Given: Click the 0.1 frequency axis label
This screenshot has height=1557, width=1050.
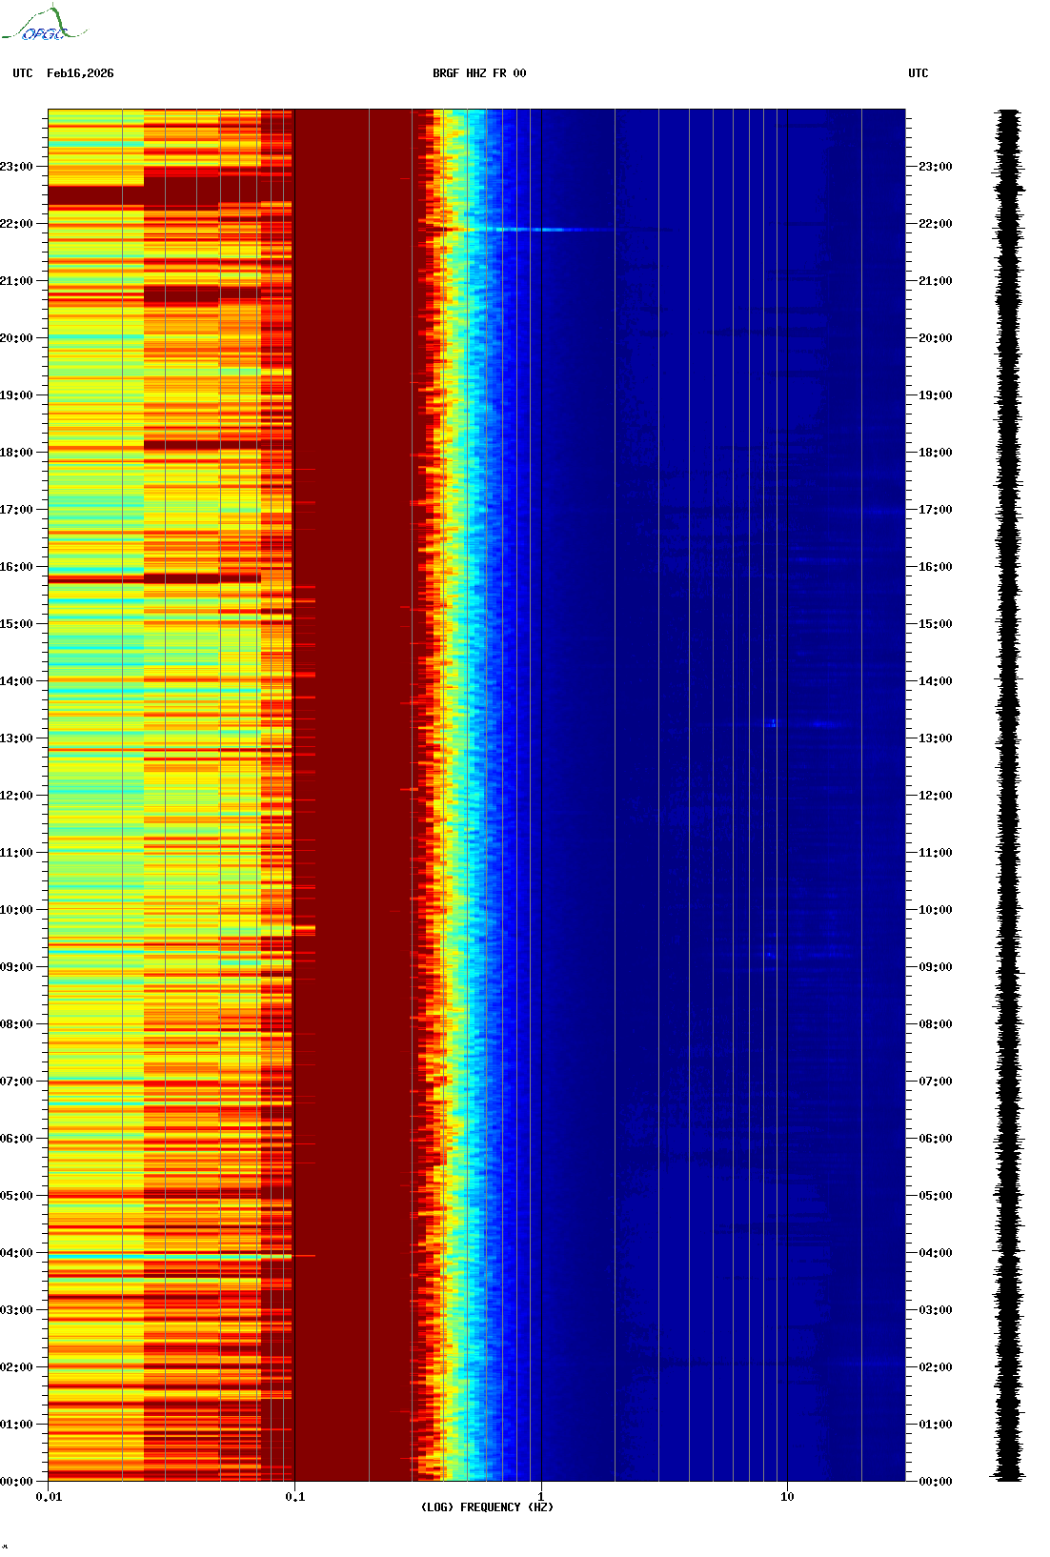Looking at the screenshot, I should [x=294, y=1497].
